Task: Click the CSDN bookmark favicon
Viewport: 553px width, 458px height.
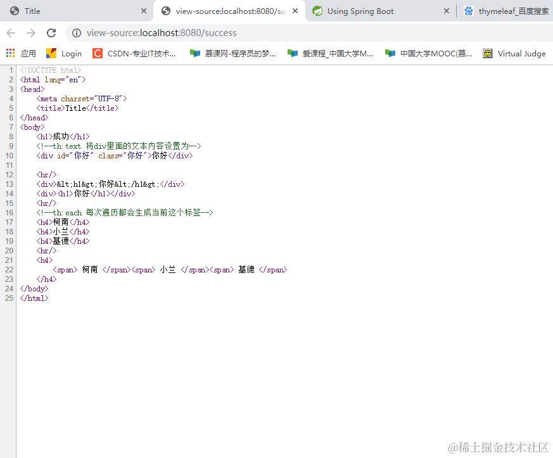Action: (98, 53)
